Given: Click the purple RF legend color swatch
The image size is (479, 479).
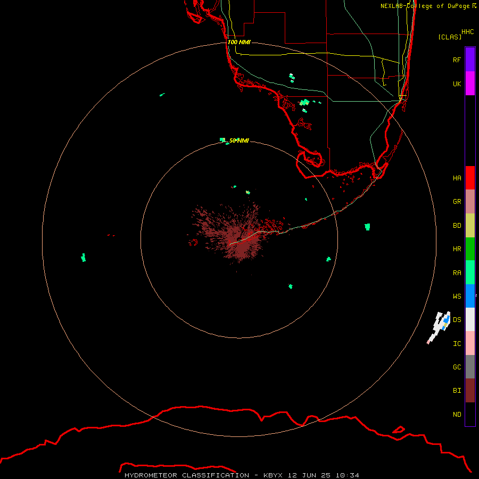Looking at the screenshot, I should pyautogui.click(x=470, y=60).
